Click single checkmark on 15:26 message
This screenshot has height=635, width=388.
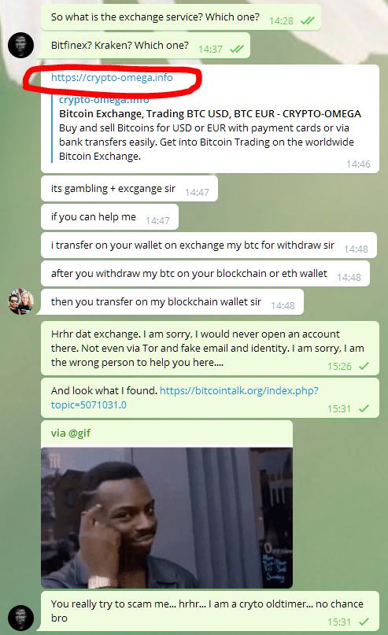pyautogui.click(x=364, y=366)
